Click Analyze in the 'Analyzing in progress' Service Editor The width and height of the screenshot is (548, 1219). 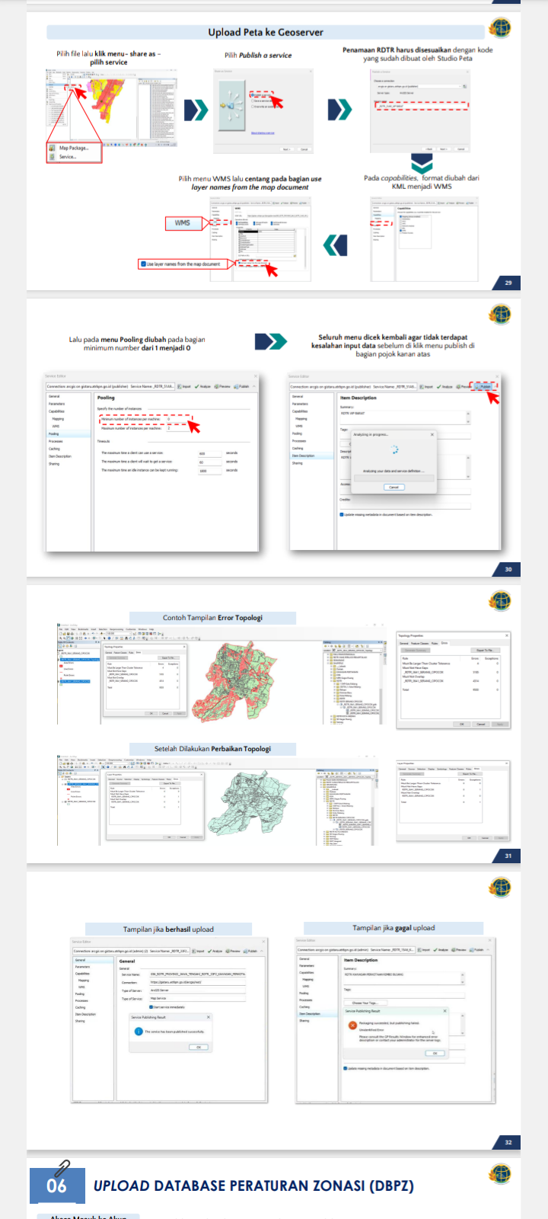pyautogui.click(x=445, y=386)
